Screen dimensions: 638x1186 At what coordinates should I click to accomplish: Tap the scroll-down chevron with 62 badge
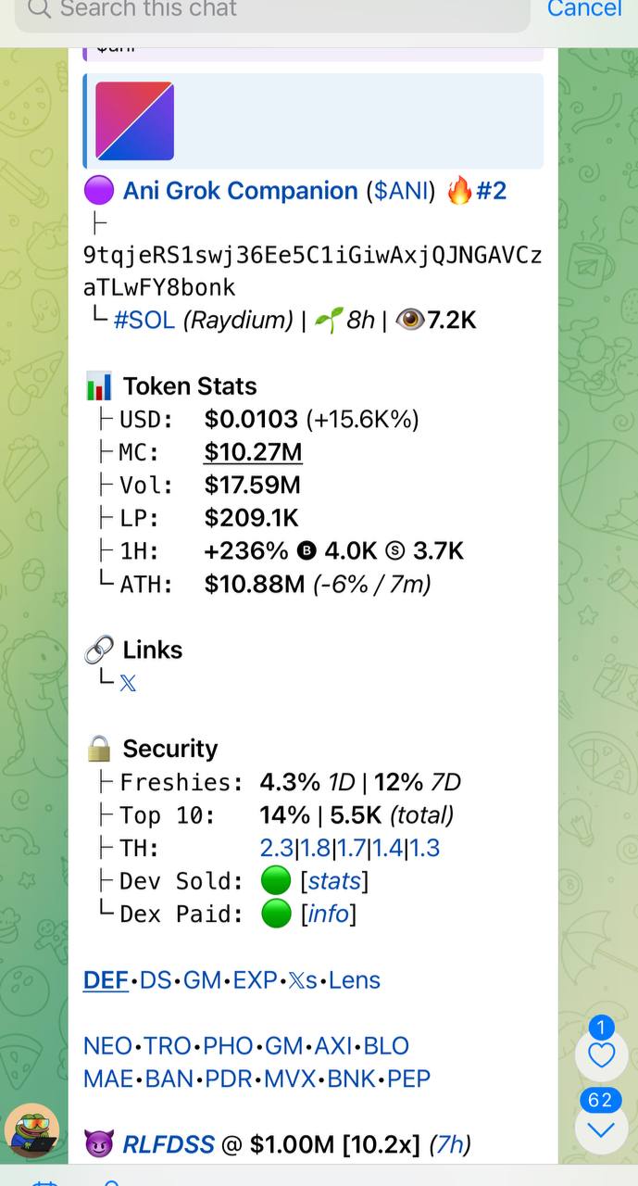602,1129
